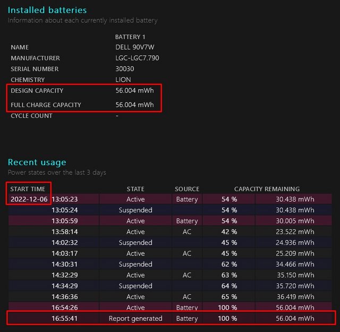340x332 pixels.
Task: Click the 'STATE' column header
Action: coord(135,189)
